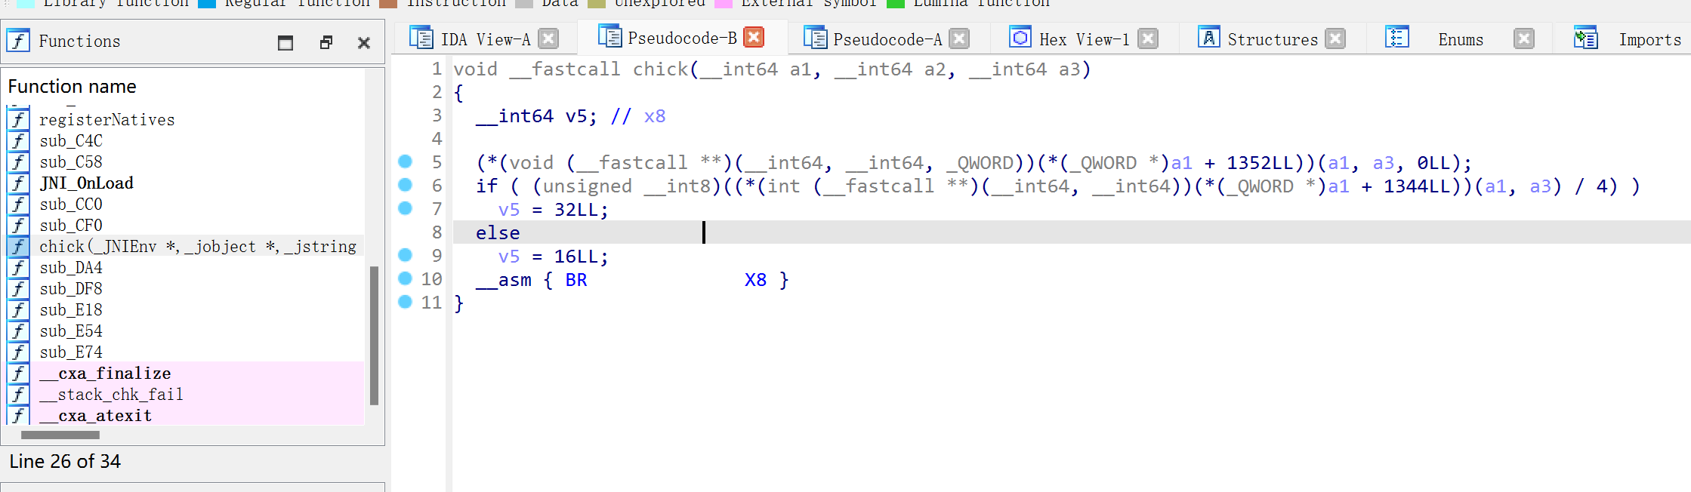Click the Structures tab icon
This screenshot has height=492, width=1691.
(1208, 38)
